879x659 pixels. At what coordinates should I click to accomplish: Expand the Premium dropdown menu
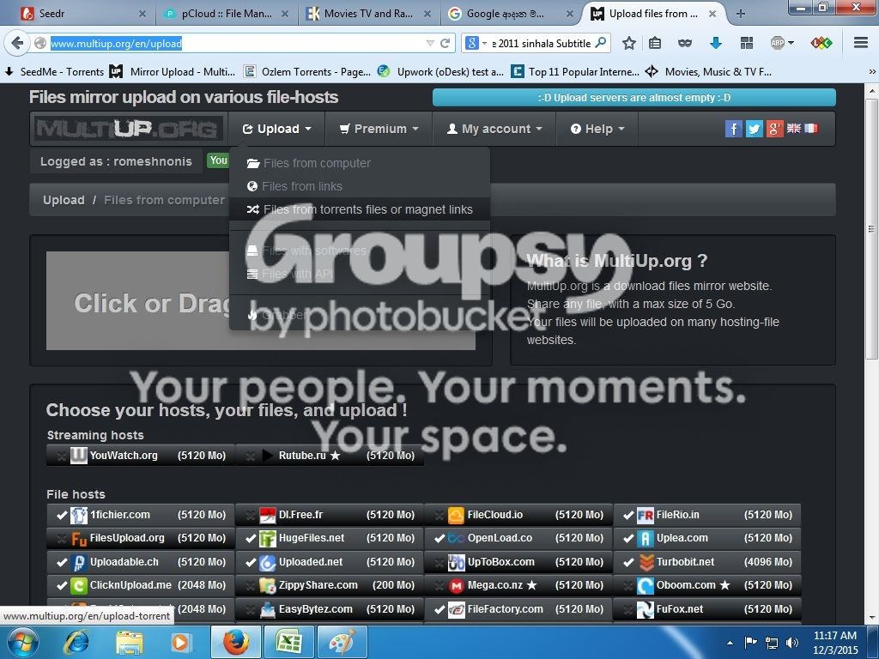(379, 129)
